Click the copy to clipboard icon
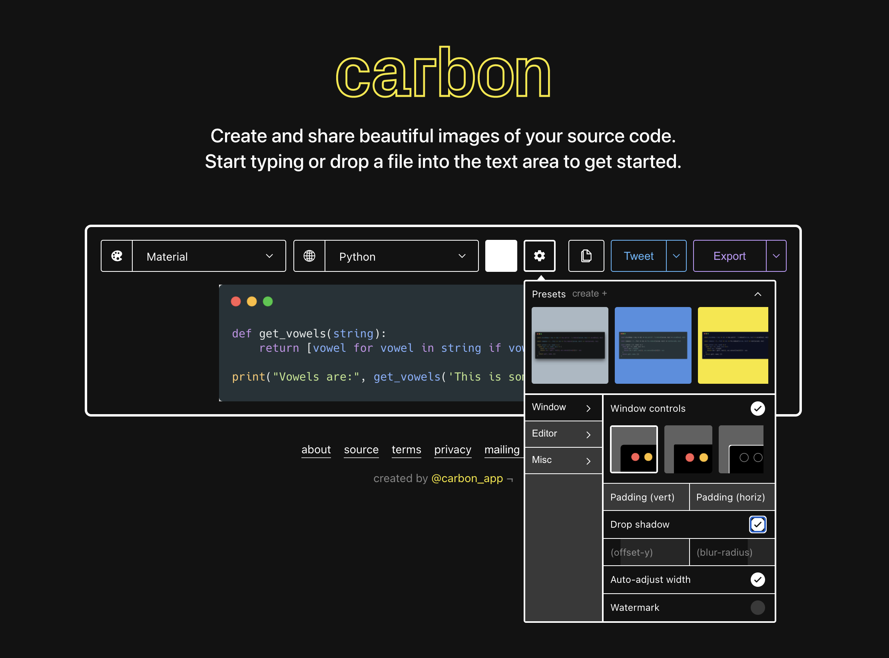Viewport: 889px width, 658px height. [586, 256]
